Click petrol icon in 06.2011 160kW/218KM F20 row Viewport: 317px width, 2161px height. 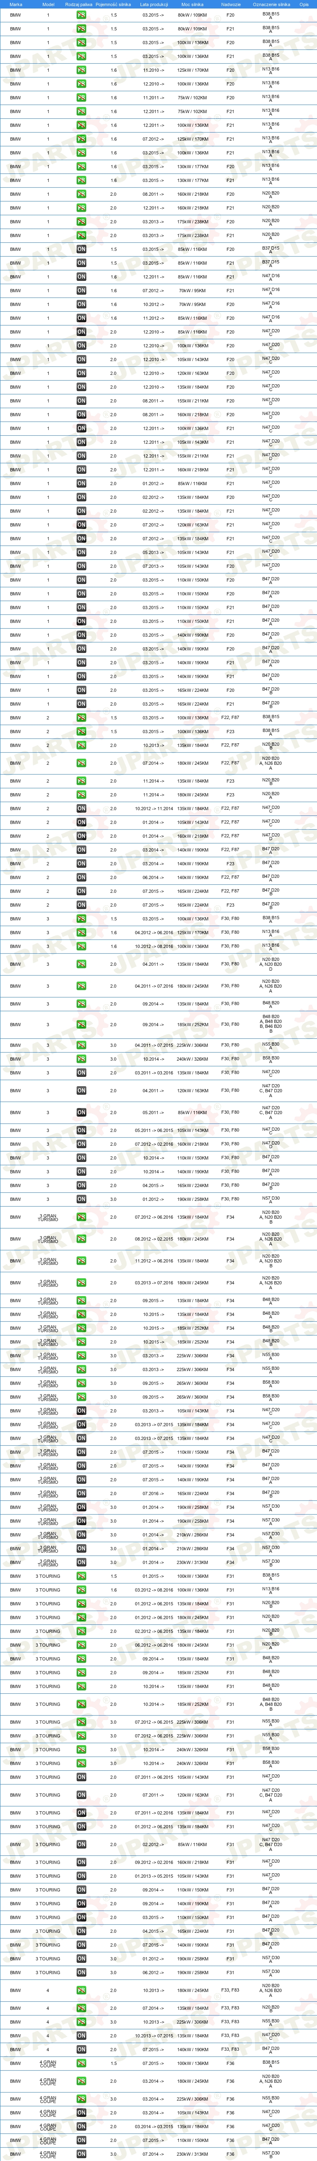tap(81, 194)
